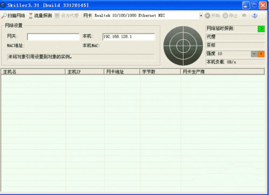Sort by 主机IP column header
Image resolution: width=269 pixels, height=195 pixels.
[x=84, y=72]
